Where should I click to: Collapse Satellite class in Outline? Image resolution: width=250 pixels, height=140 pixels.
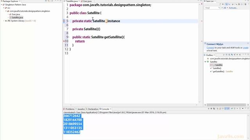point(205,62)
